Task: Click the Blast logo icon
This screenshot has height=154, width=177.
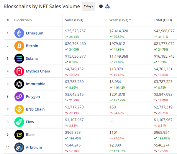Action: pyautogui.click(x=19, y=135)
